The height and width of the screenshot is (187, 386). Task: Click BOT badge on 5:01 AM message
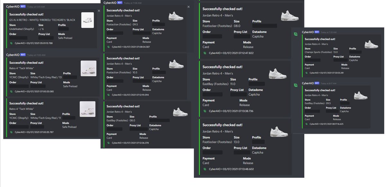point(23,6)
